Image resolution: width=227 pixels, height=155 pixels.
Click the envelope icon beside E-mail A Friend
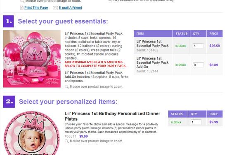pyautogui.click(x=55, y=8)
